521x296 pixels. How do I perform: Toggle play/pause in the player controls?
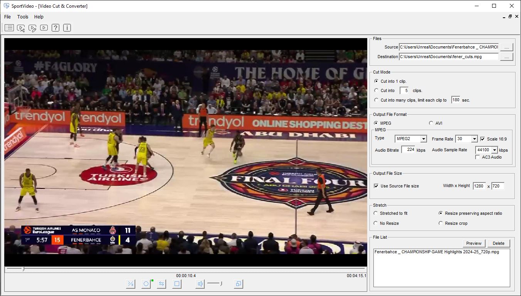[x=131, y=284]
